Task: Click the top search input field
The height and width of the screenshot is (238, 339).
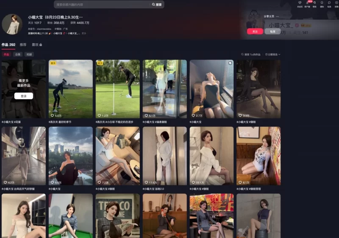Action: (x=102, y=5)
